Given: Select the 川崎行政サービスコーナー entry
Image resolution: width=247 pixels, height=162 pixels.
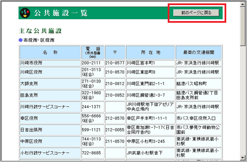Looking at the screenshot, I should [45, 107].
